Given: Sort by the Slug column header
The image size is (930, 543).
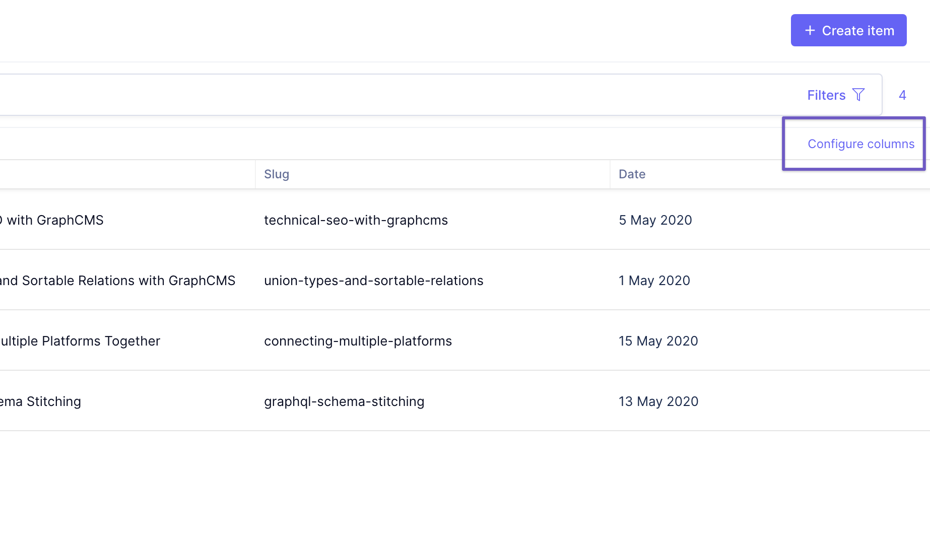Looking at the screenshot, I should (277, 174).
